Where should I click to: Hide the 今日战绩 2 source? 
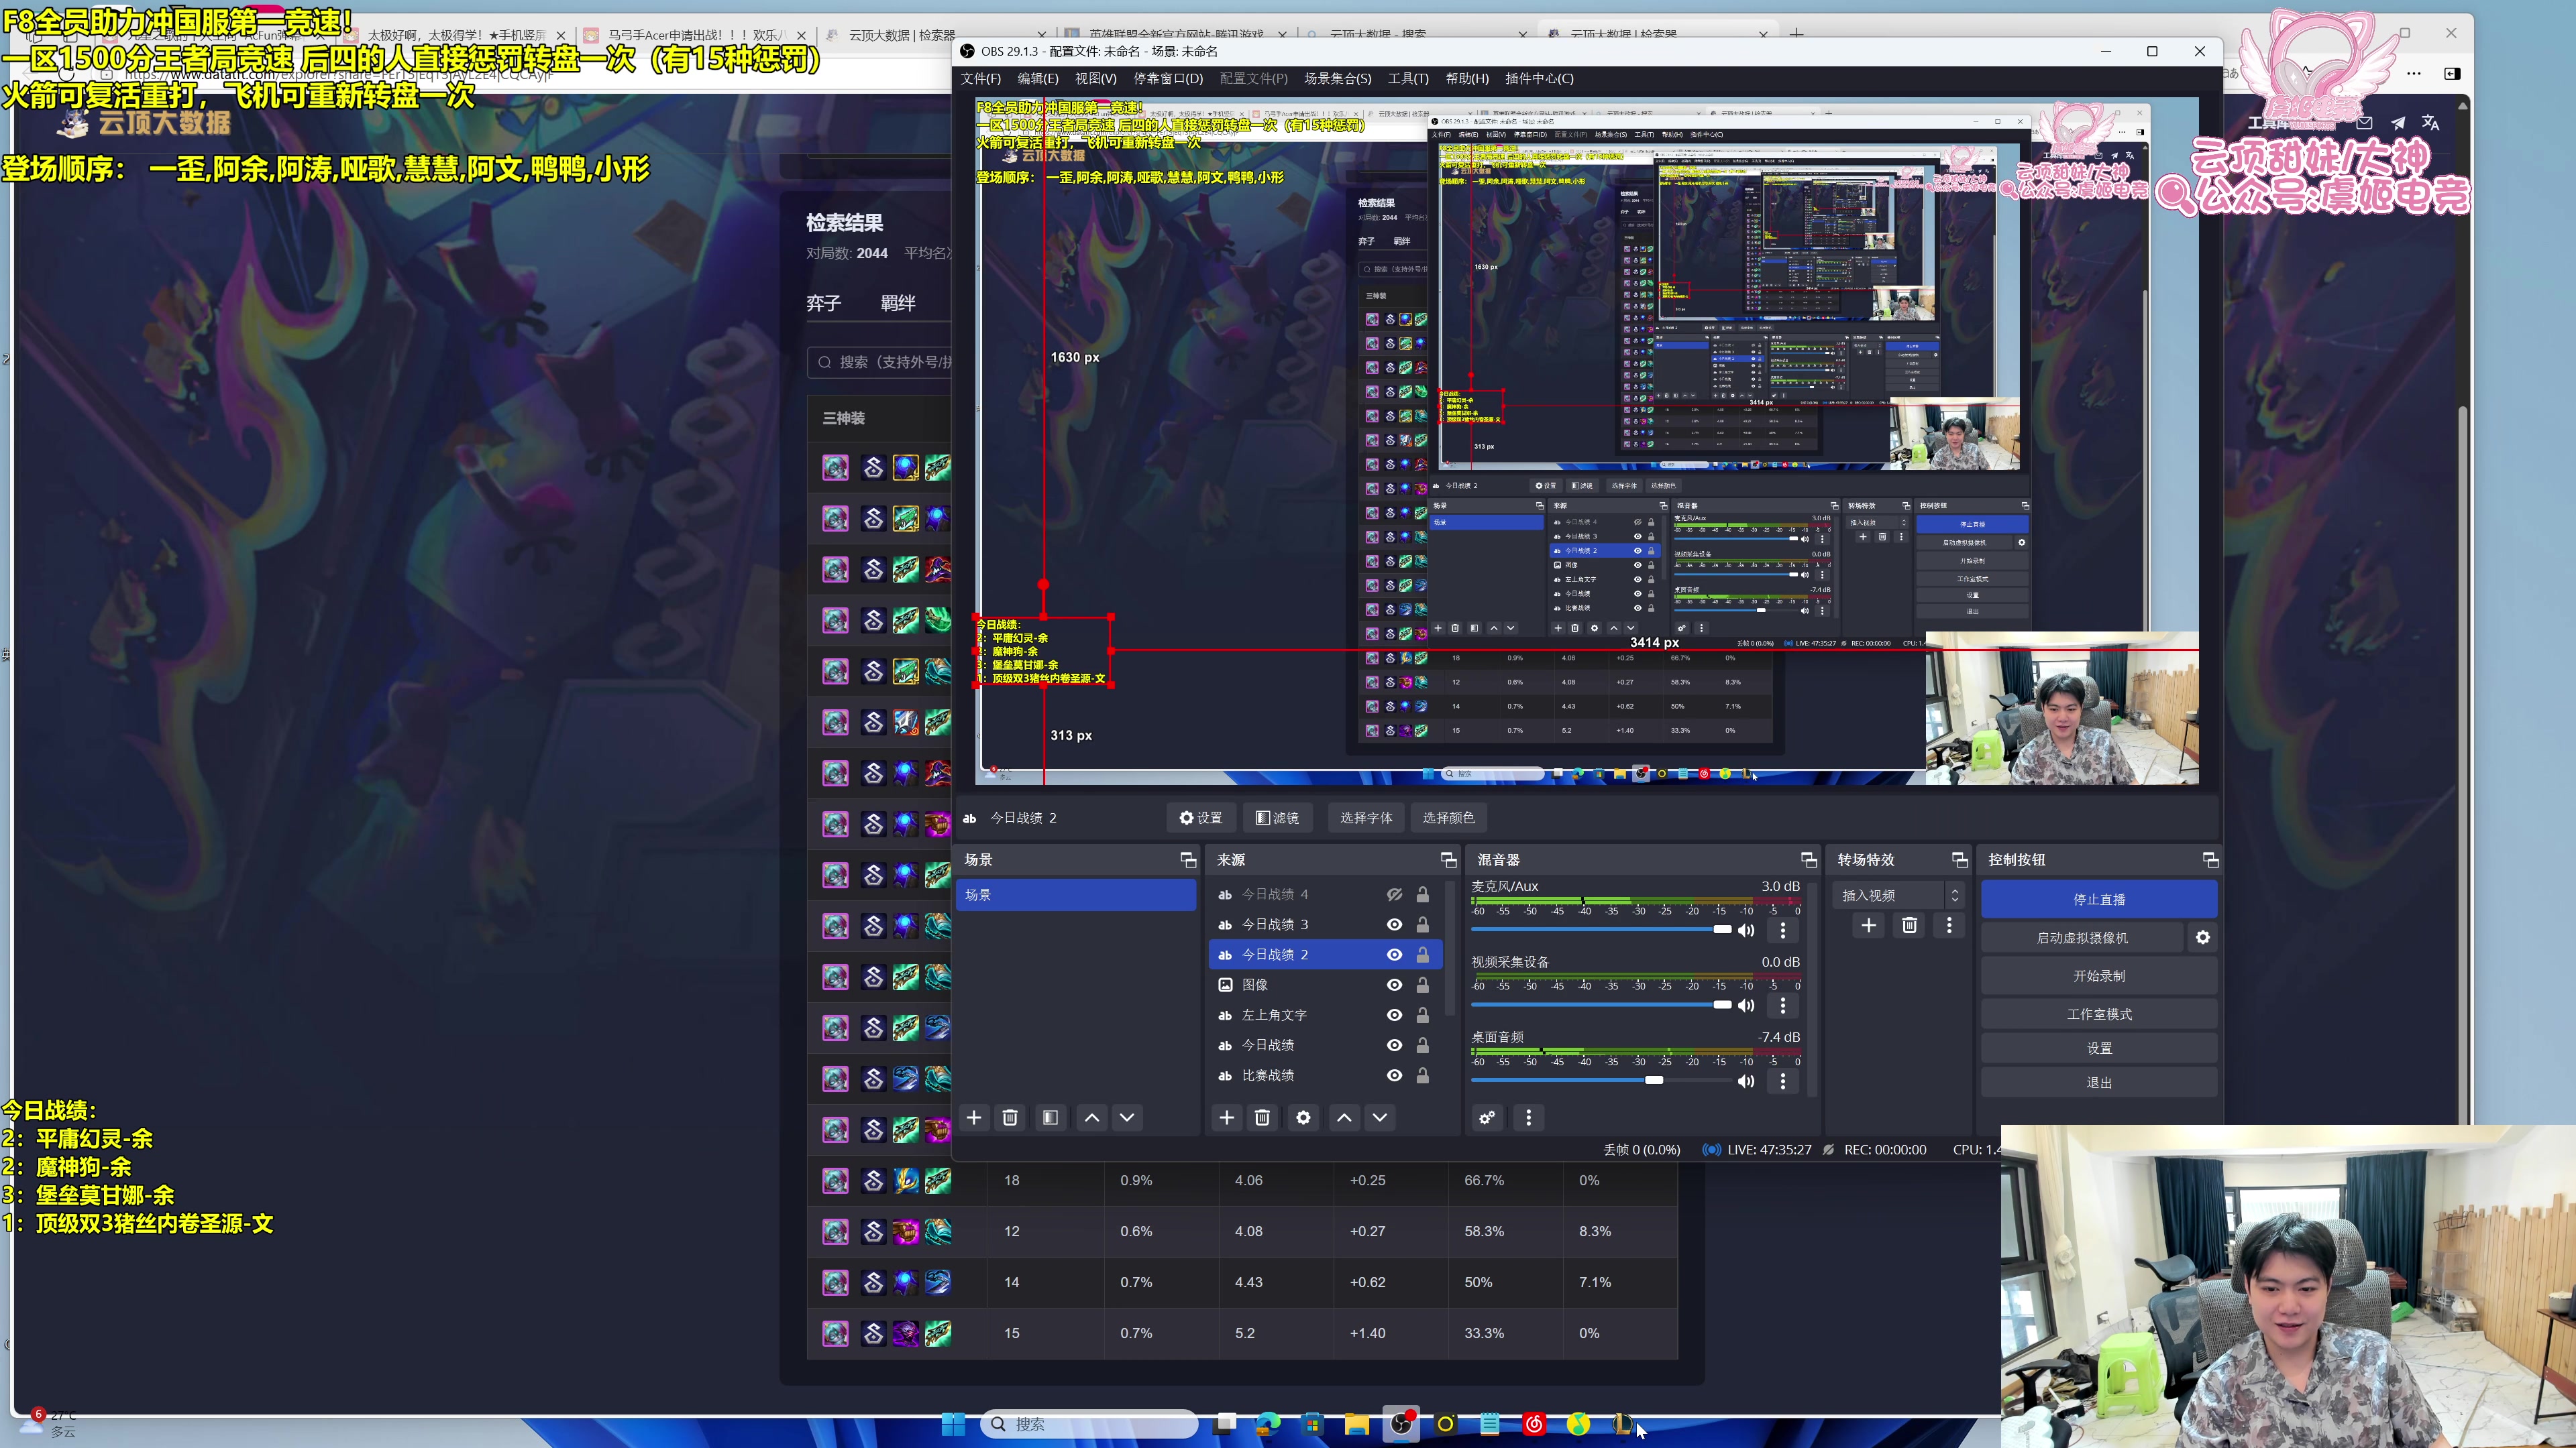pos(1394,955)
